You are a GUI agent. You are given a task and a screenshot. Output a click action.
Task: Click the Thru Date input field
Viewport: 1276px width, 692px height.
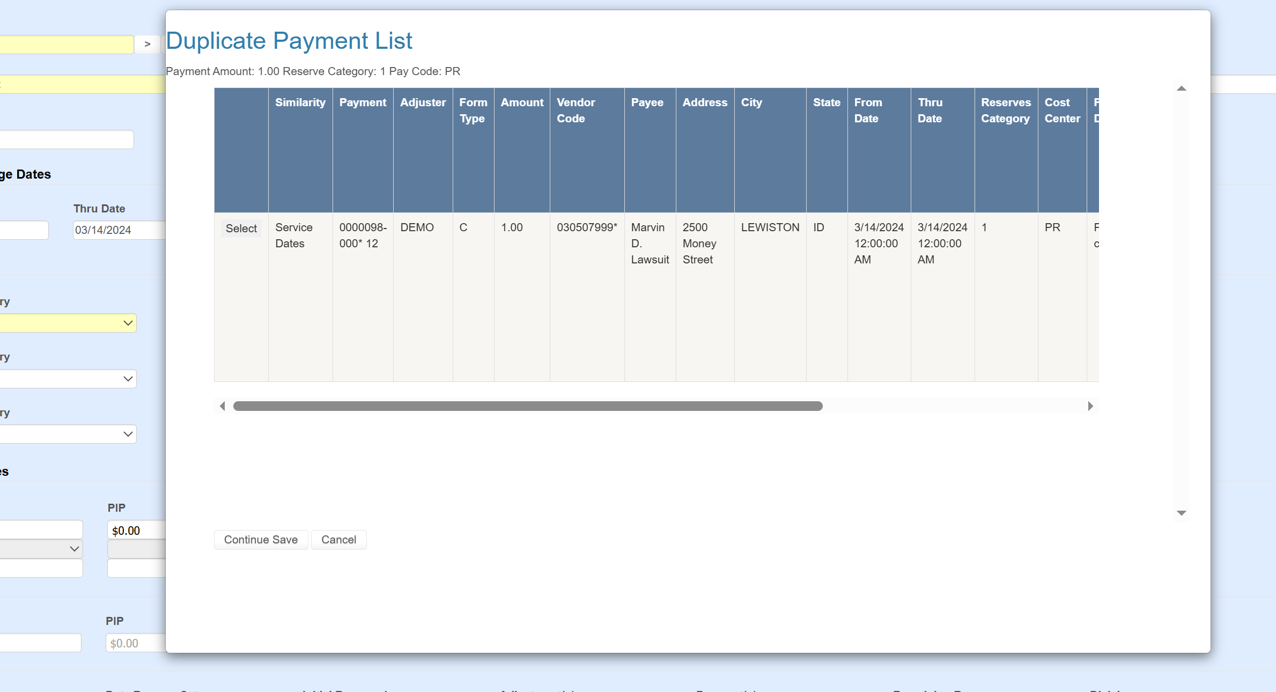[119, 230]
